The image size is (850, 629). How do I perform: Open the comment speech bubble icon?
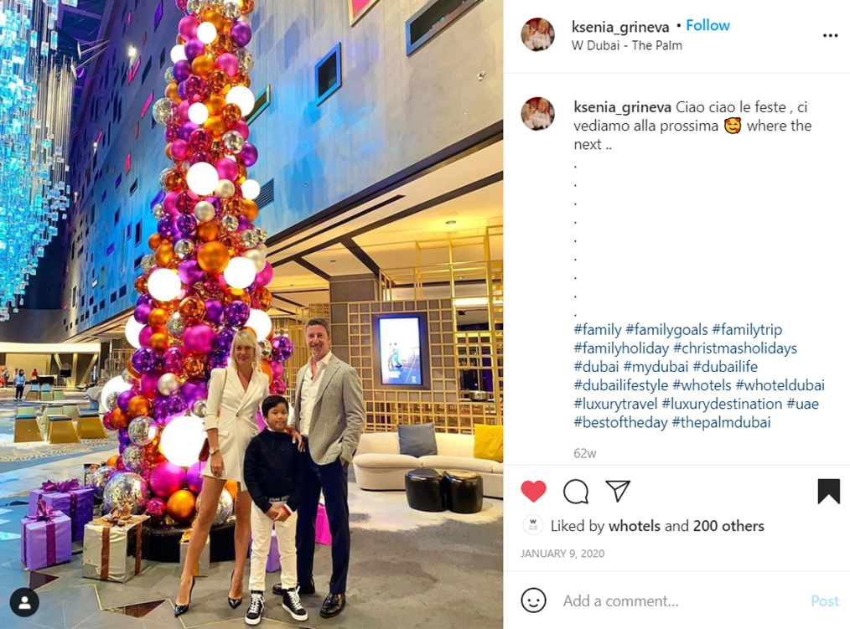pyautogui.click(x=575, y=492)
